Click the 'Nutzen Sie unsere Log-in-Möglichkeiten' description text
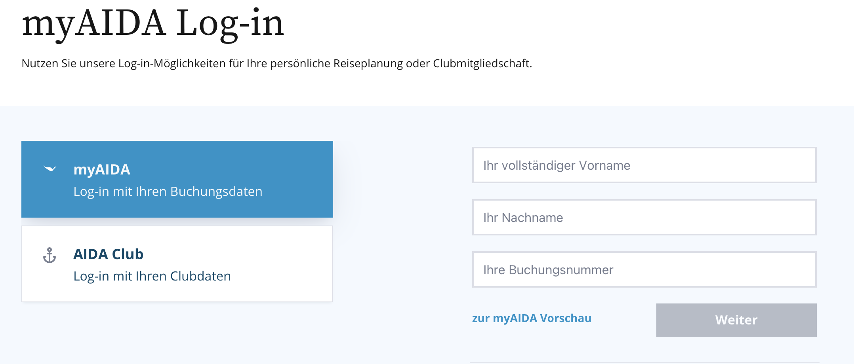 276,63
